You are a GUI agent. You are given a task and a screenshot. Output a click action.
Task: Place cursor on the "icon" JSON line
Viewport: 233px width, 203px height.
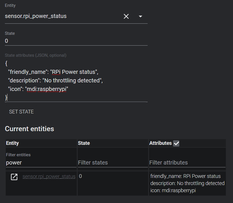click(38, 89)
